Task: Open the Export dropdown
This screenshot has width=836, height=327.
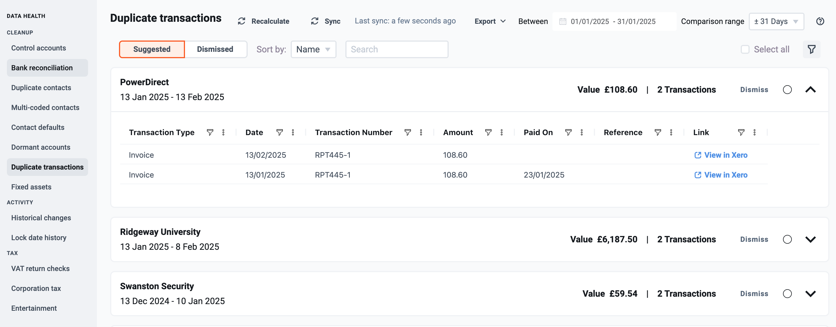Action: 490,22
